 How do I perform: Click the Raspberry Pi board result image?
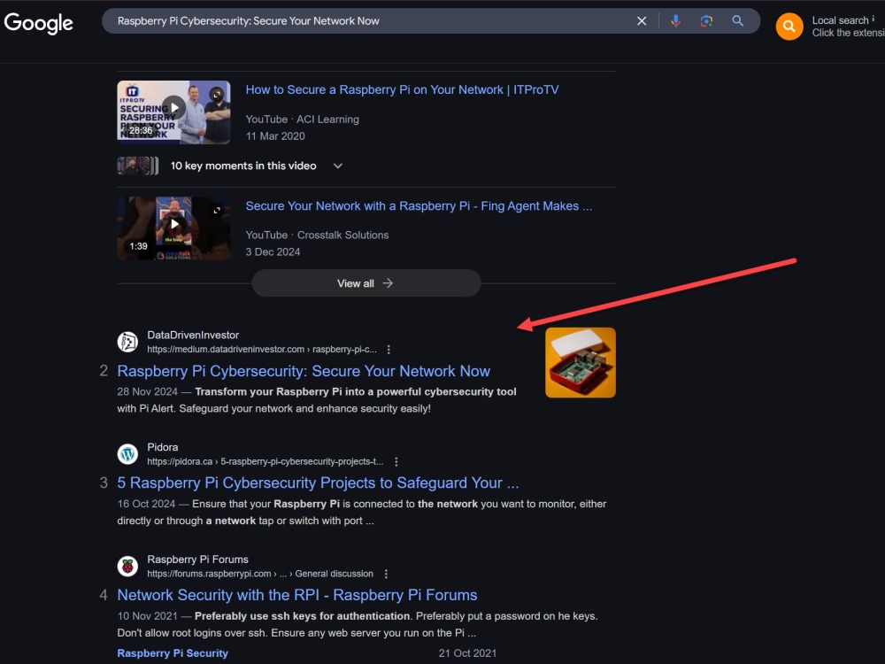coord(581,362)
